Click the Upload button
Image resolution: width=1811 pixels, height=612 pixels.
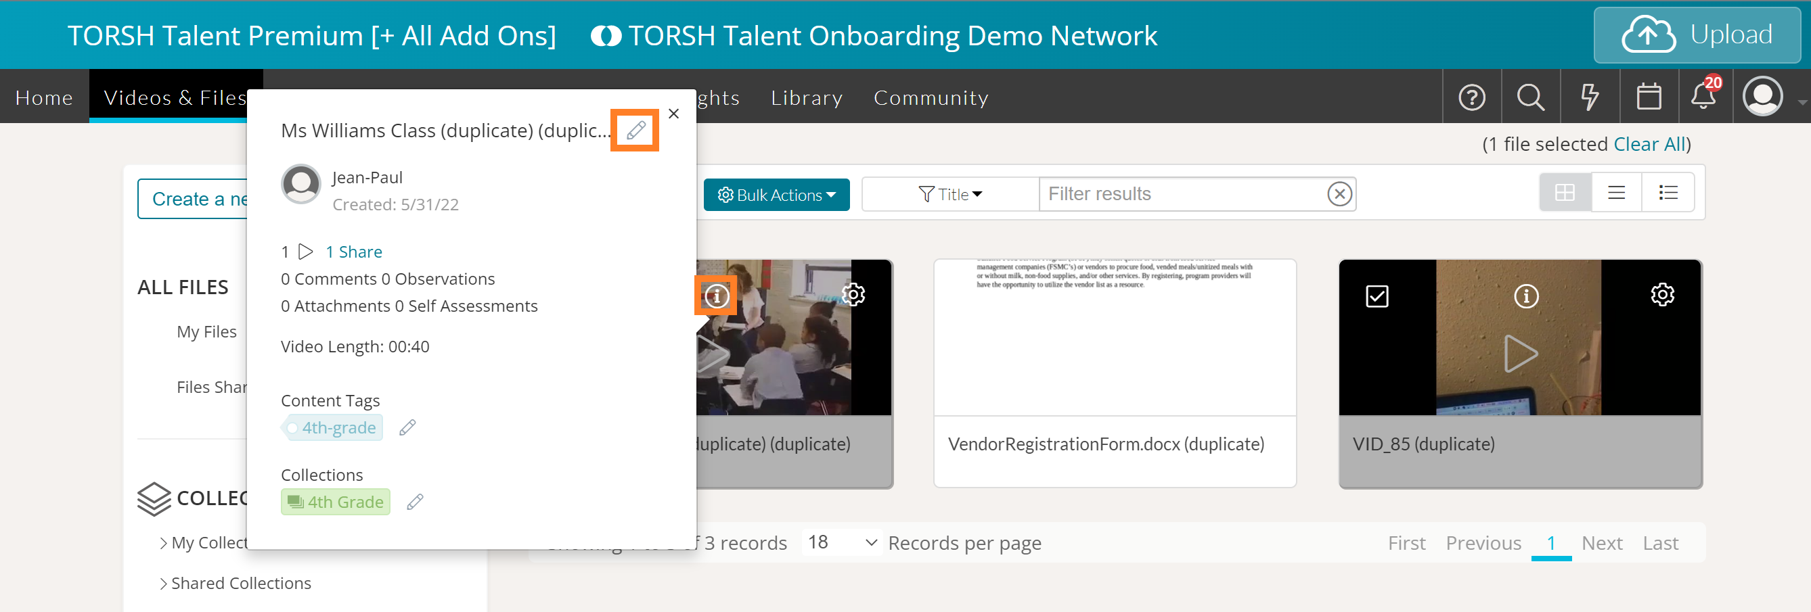1697,35
